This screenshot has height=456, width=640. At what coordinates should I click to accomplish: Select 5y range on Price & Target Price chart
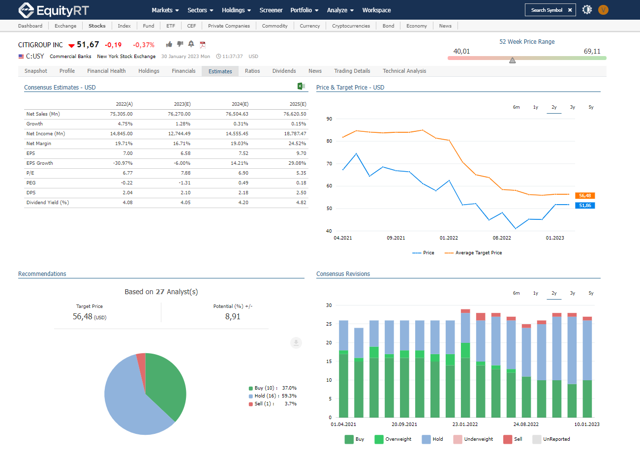591,107
